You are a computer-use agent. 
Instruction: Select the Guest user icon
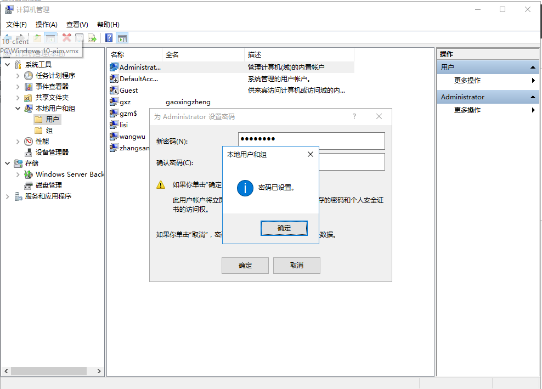tap(114, 90)
